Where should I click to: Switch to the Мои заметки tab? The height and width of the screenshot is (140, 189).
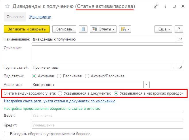click(40, 17)
